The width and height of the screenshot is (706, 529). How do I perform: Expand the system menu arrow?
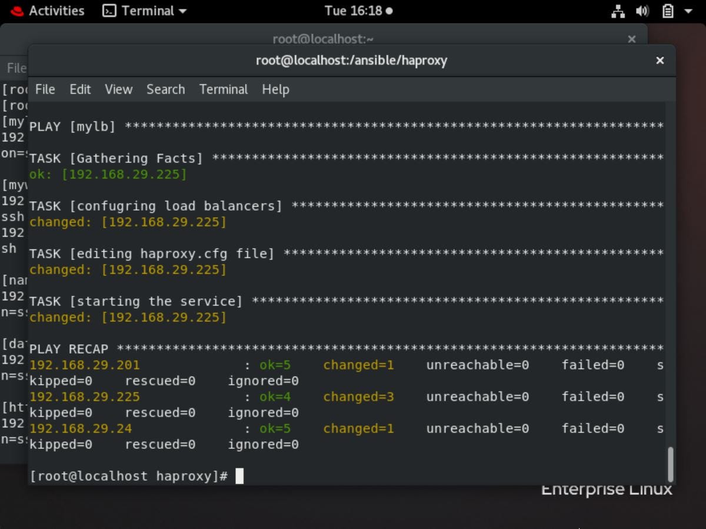click(x=688, y=11)
